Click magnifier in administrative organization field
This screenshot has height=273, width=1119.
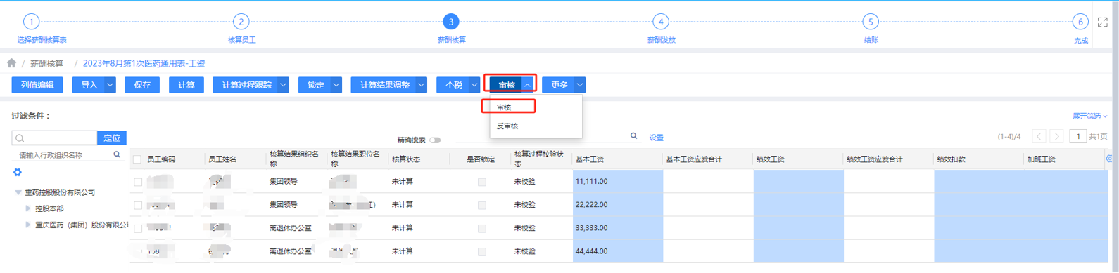117,154
